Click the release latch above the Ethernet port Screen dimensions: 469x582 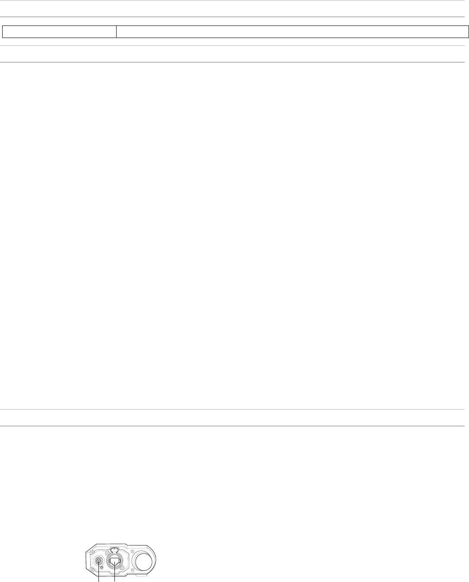pyautogui.click(x=114, y=550)
